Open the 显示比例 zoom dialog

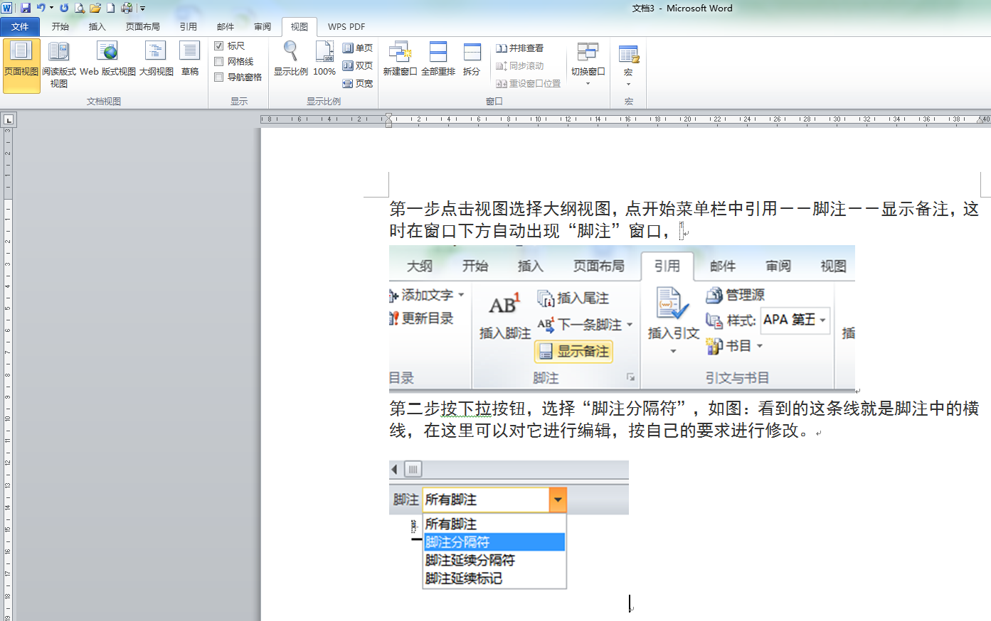pos(291,59)
